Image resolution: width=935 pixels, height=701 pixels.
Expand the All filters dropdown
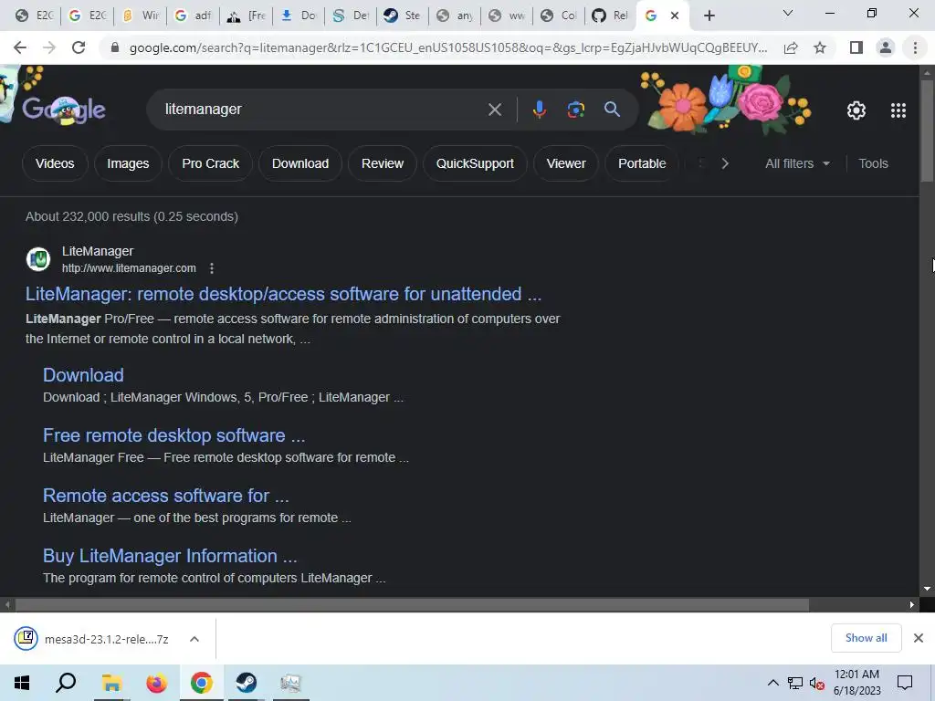(797, 163)
